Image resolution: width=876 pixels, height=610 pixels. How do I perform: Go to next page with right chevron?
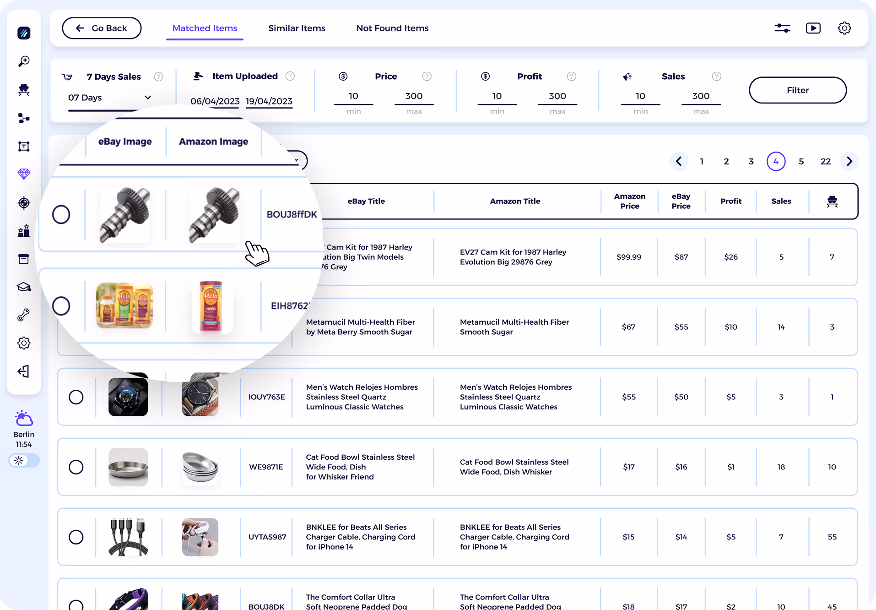tap(849, 161)
